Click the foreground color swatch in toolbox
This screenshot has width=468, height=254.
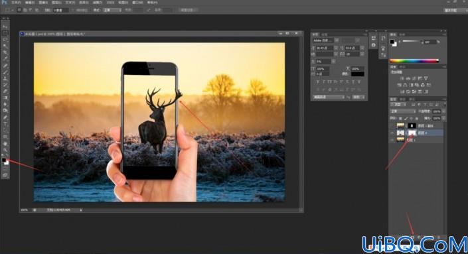4,160
